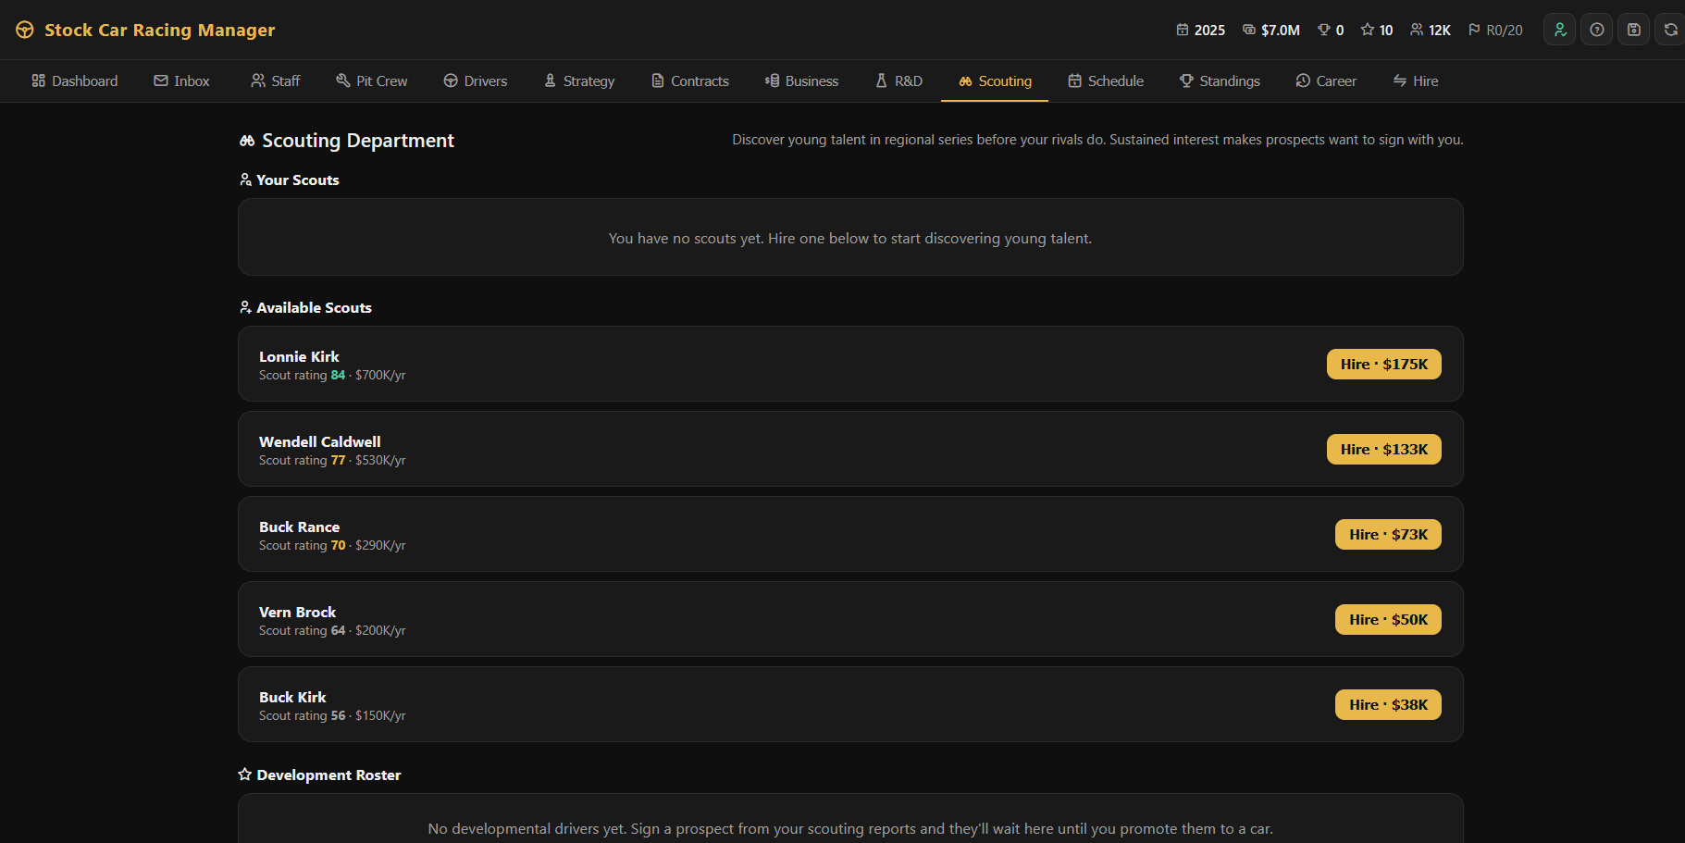Click the steering wheel logo icon
The height and width of the screenshot is (843, 1685).
[25, 30]
